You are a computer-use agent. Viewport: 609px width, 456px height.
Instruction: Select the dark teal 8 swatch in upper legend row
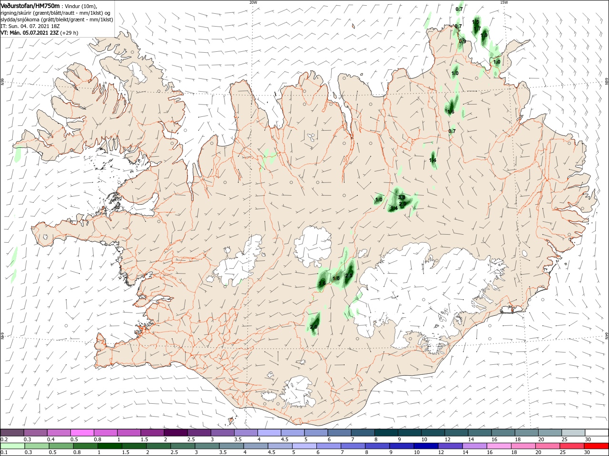386,433
